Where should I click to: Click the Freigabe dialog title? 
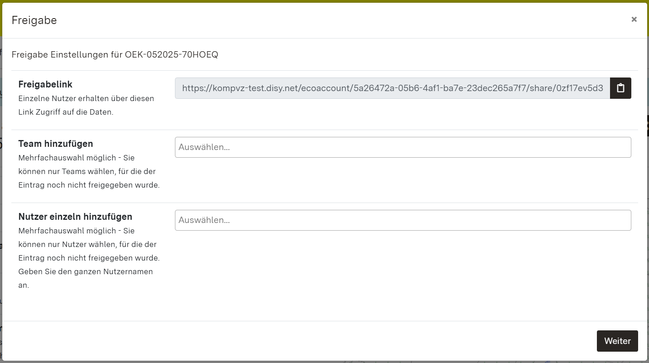pos(34,20)
